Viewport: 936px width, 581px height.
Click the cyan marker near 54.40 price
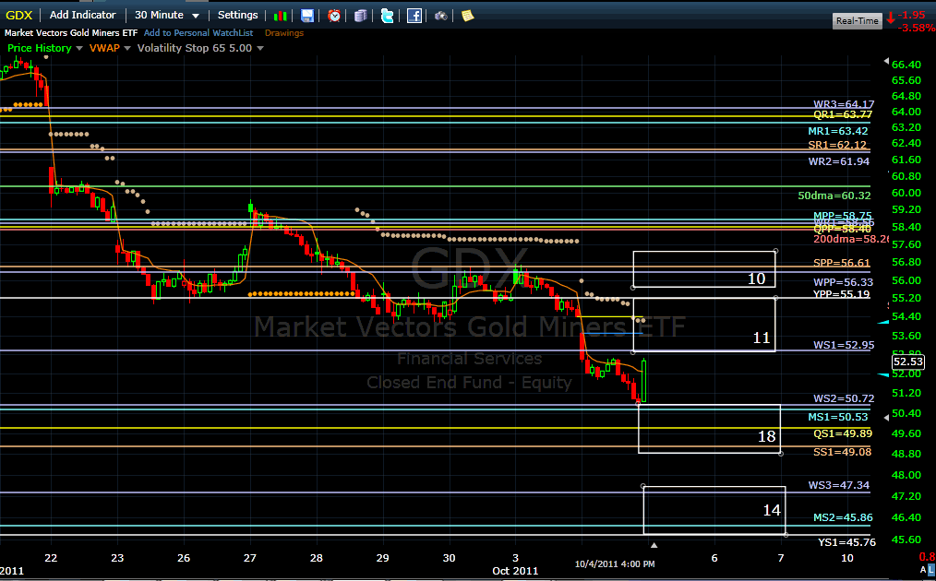pyautogui.click(x=882, y=322)
